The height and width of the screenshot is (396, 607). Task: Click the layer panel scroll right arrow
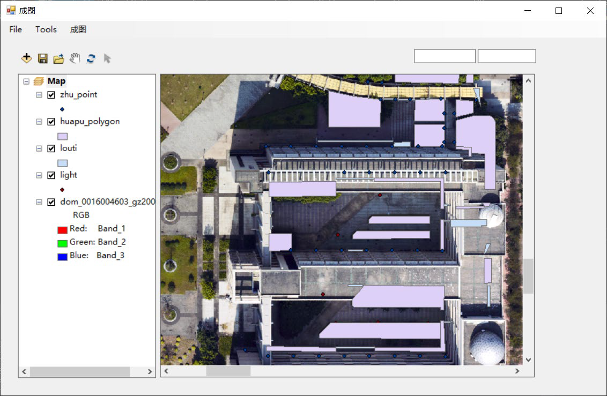pos(150,372)
